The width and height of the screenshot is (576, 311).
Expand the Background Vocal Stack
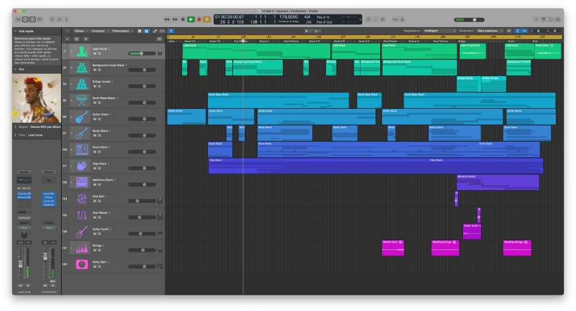pos(71,67)
